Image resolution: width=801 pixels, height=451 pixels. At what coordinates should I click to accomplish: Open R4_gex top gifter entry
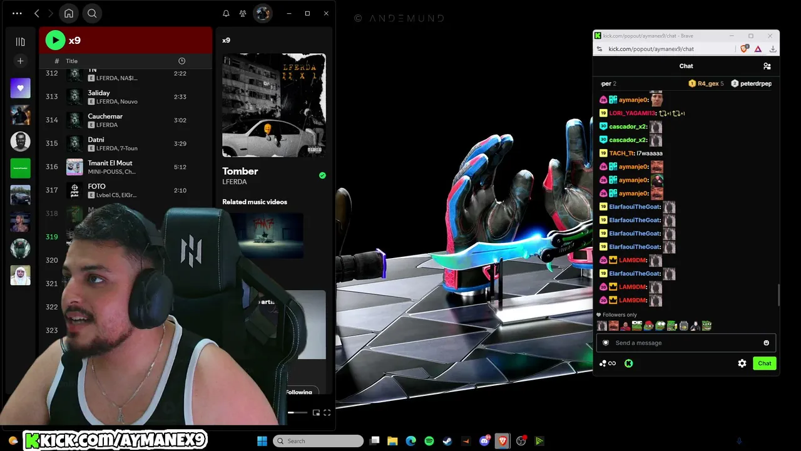click(x=706, y=83)
